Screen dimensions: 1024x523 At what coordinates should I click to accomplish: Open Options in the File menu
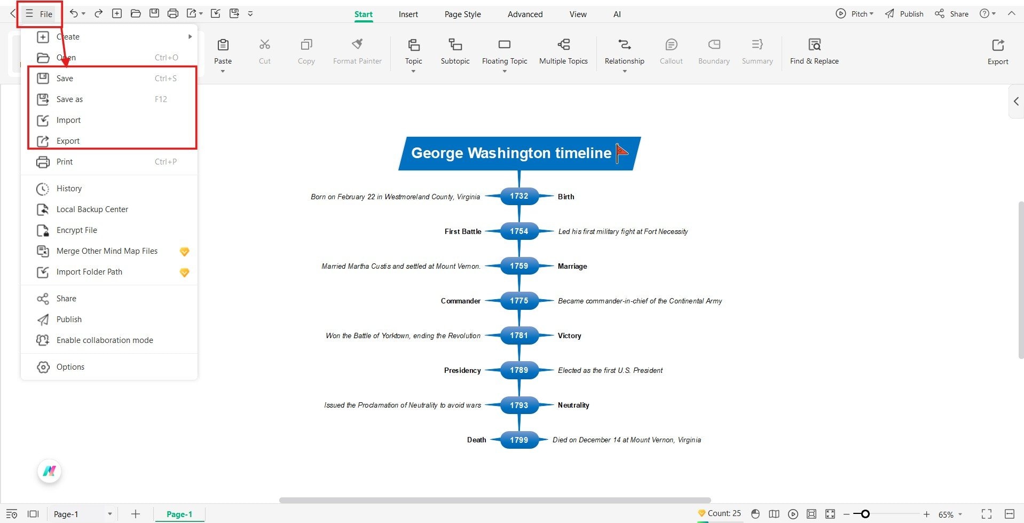point(109,367)
